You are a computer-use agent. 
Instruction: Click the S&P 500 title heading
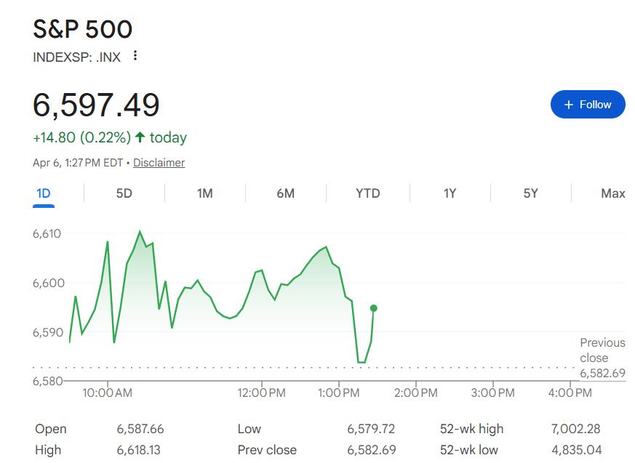pyautogui.click(x=83, y=29)
